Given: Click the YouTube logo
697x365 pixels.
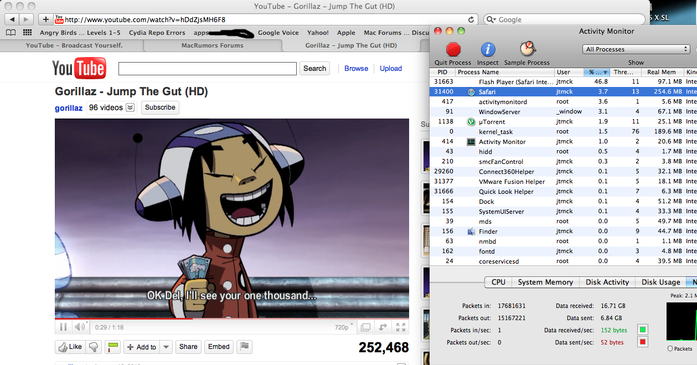Looking at the screenshot, I should (79, 68).
